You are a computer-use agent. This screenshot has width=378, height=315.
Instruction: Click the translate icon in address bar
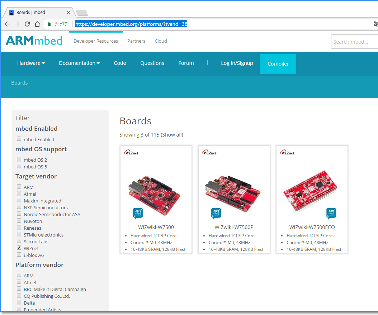(x=375, y=24)
